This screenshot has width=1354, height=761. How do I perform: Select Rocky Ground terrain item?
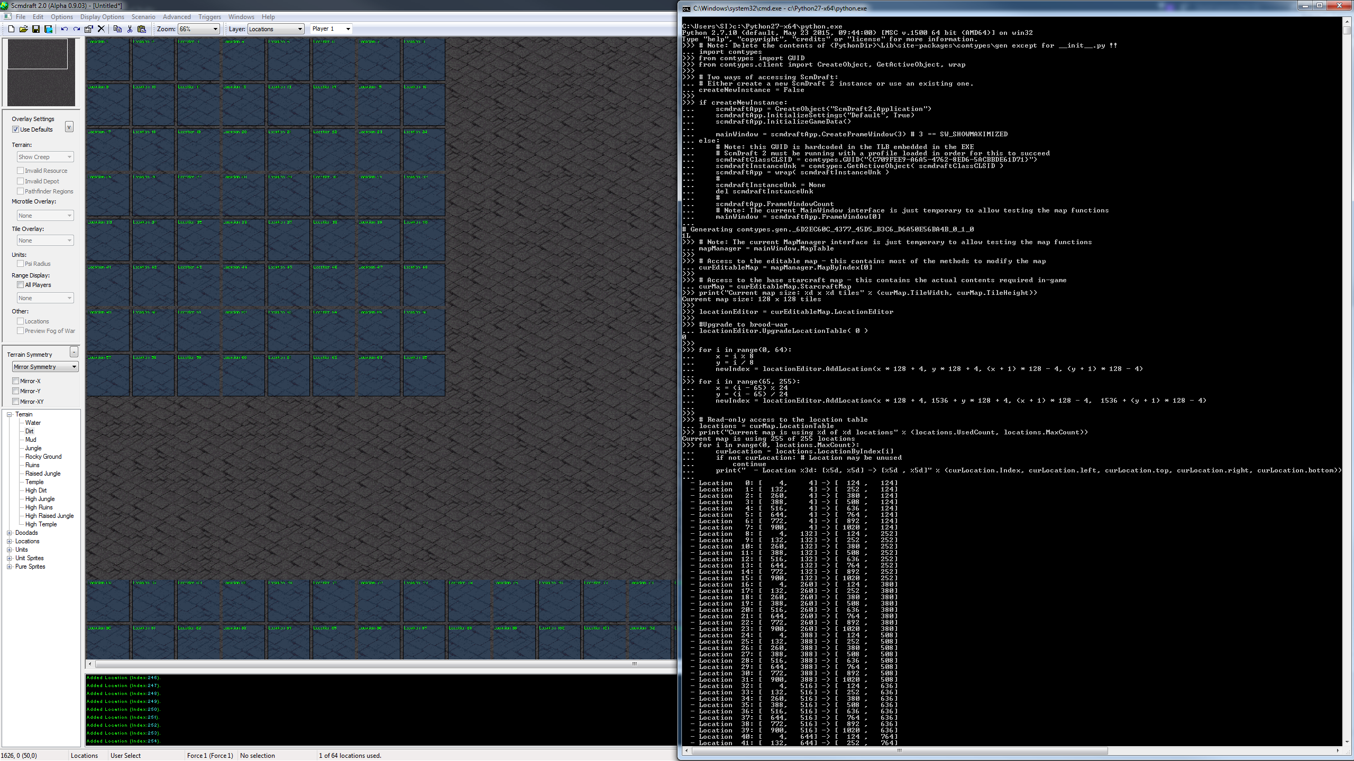point(43,457)
